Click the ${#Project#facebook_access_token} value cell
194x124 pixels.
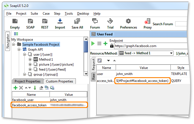(x=143, y=81)
